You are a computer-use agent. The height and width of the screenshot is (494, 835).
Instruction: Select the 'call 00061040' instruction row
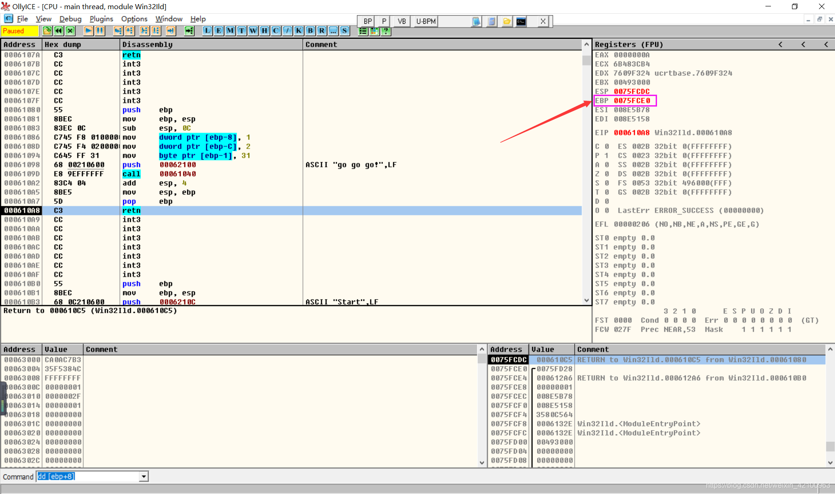coord(291,174)
